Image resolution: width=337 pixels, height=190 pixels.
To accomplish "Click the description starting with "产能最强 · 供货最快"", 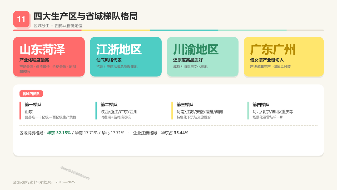I will [x=48, y=69].
